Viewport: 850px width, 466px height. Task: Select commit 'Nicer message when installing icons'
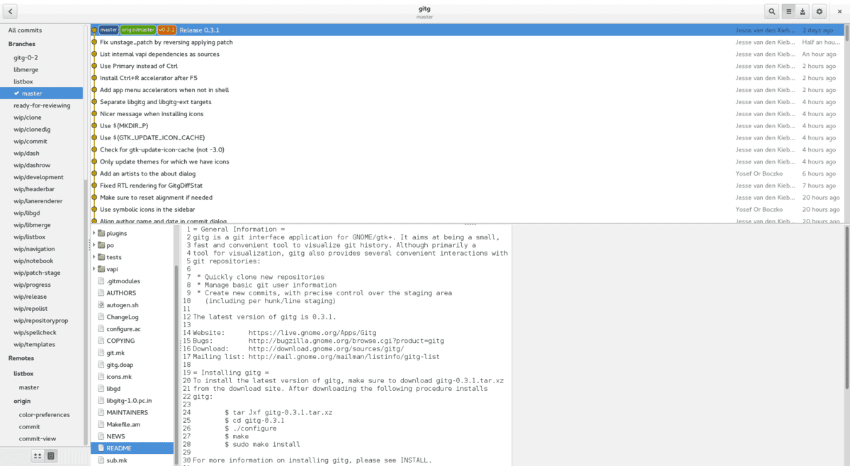tap(467, 114)
